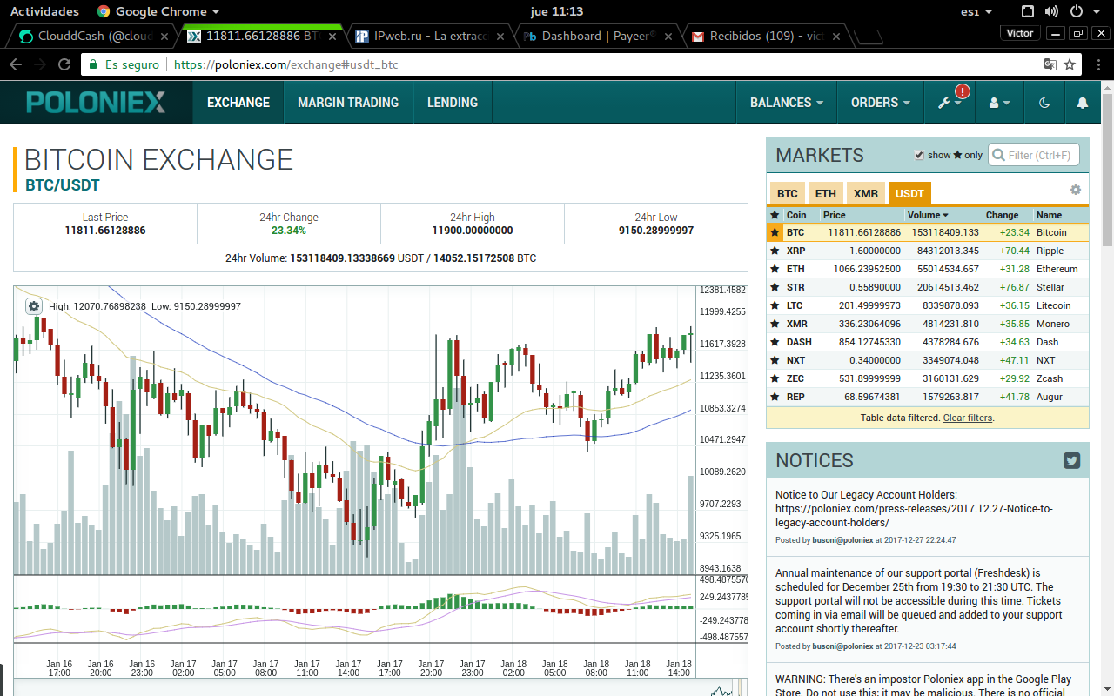The height and width of the screenshot is (696, 1114).
Task: Click the Poloniex logo
Action: click(x=96, y=103)
